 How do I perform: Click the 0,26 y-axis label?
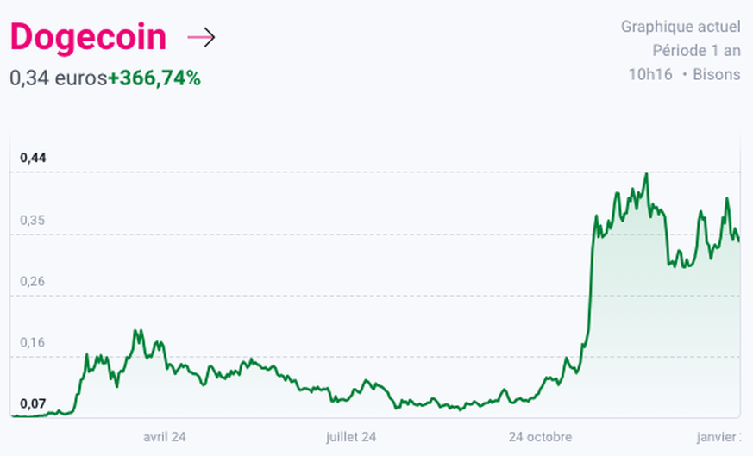33,281
